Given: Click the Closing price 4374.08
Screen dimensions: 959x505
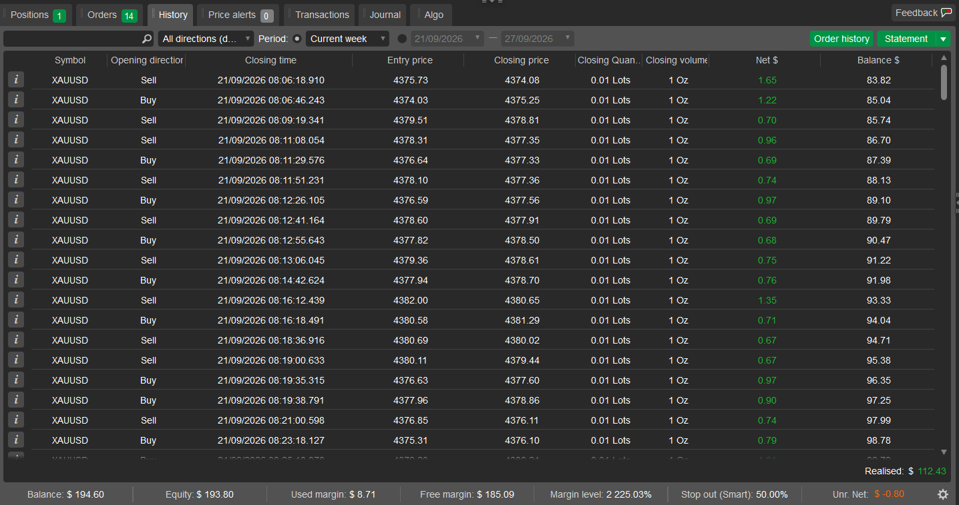Looking at the screenshot, I should pyautogui.click(x=522, y=80).
